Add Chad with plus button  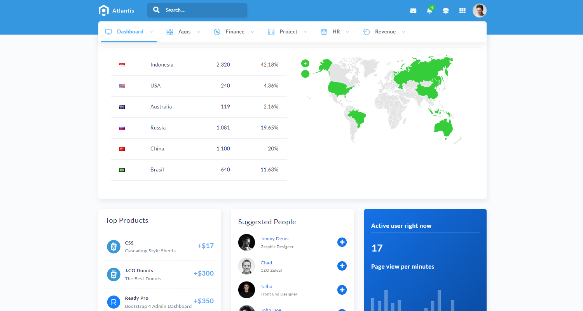[342, 266]
